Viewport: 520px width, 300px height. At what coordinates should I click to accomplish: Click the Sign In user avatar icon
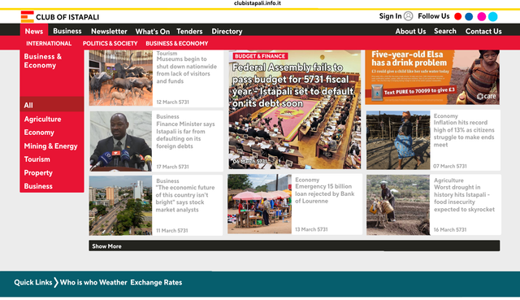pos(409,16)
